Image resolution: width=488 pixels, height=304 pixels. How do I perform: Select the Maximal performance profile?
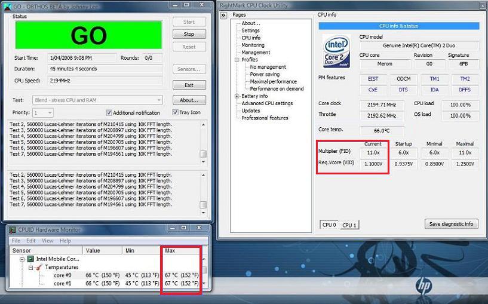coord(273,81)
